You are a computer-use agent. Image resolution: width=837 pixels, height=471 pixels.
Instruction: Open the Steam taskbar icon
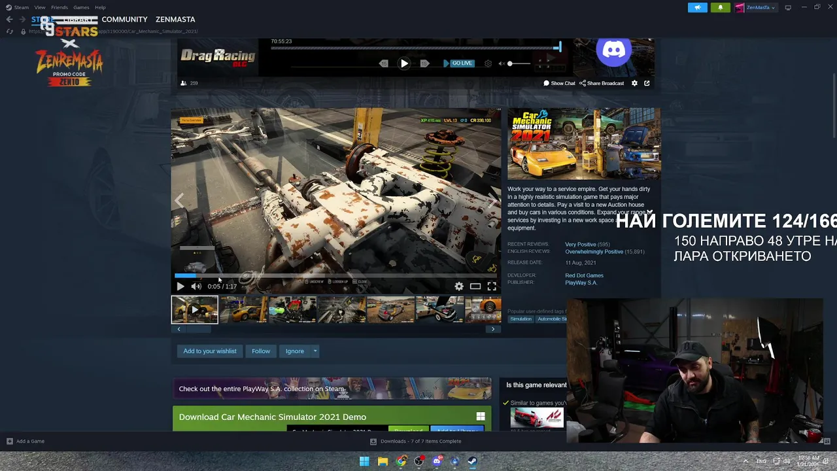click(x=472, y=461)
